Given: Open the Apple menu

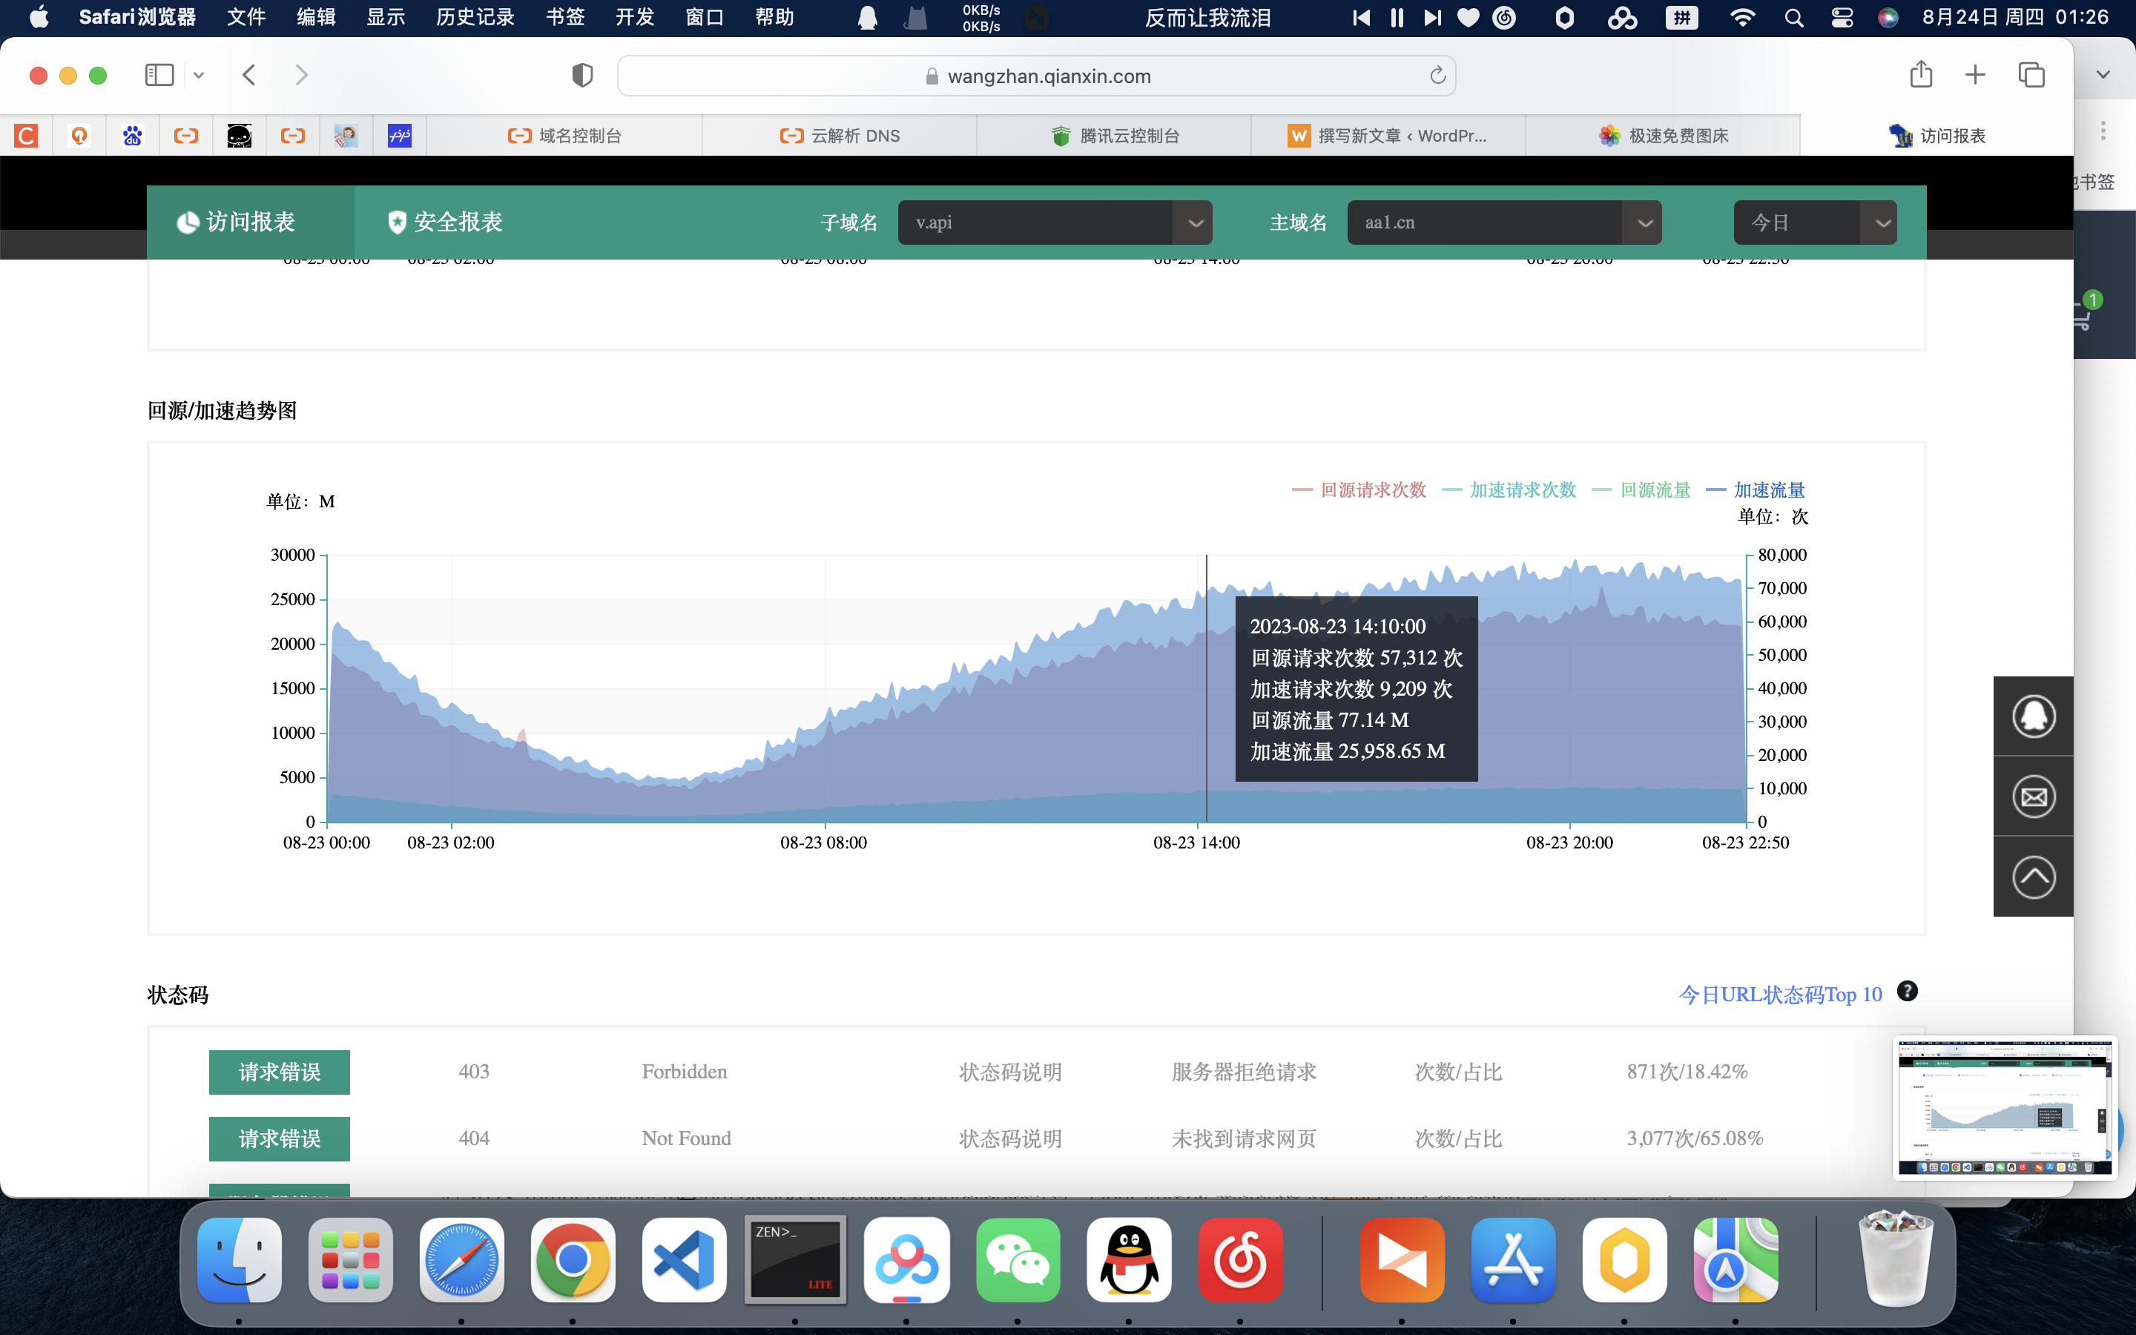Looking at the screenshot, I should point(39,18).
